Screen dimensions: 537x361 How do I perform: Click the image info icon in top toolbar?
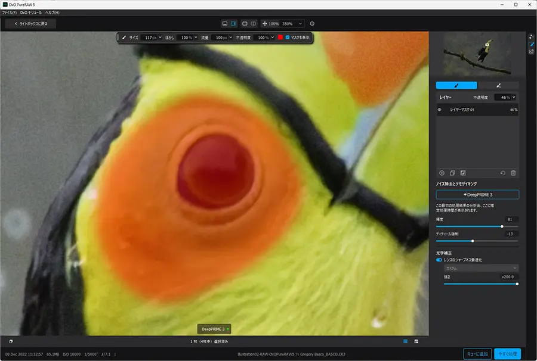tap(312, 24)
